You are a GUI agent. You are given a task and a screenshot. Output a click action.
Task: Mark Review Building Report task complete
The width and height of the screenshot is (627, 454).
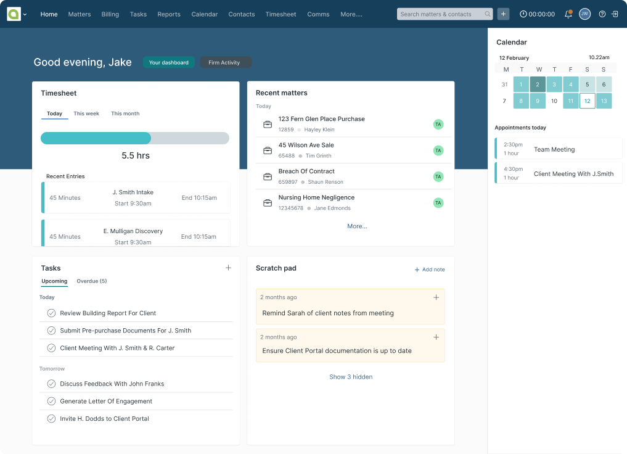point(52,313)
